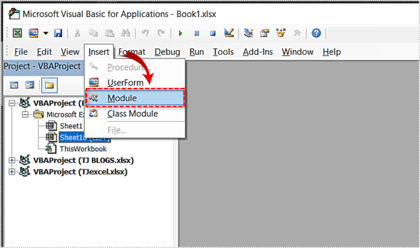Viewport: 420px width, 248px height.
Task: Open the Project Explorer toolbar icon
Action: pos(248,33)
